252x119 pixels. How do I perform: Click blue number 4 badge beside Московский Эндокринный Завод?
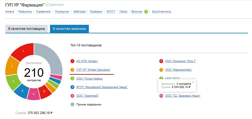72,87
